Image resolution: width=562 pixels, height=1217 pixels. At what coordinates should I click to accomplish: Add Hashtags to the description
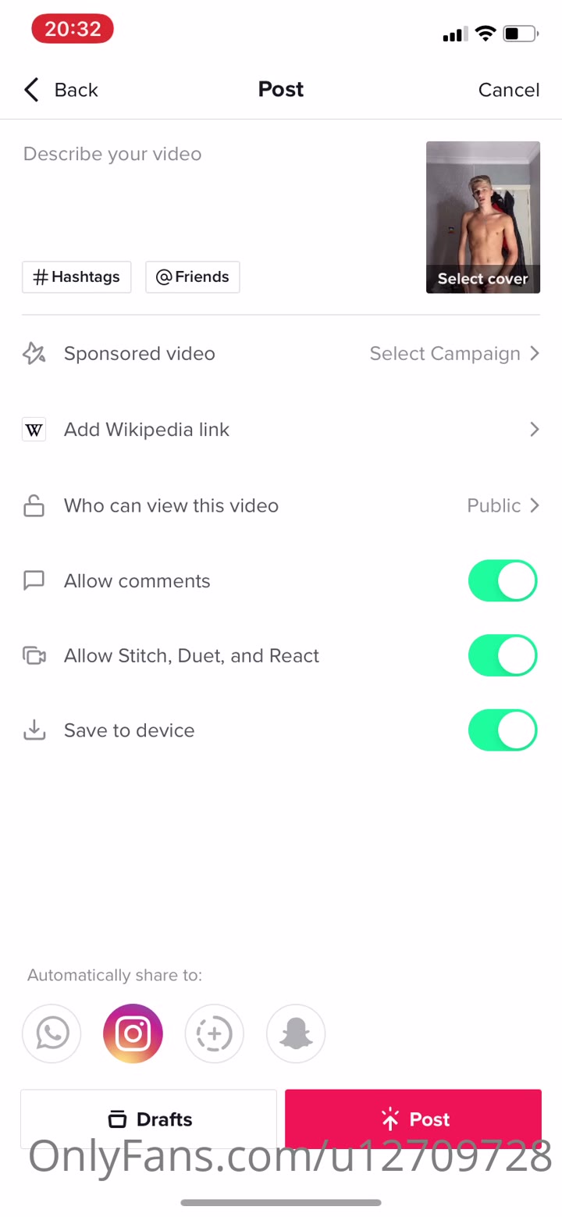pyautogui.click(x=76, y=277)
